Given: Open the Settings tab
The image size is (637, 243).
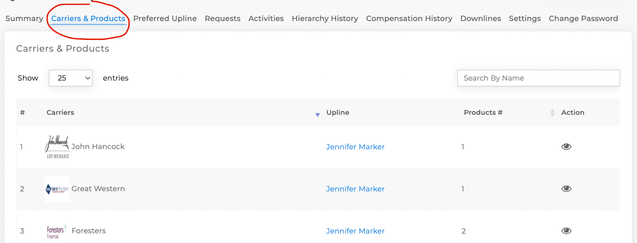Looking at the screenshot, I should click(525, 19).
